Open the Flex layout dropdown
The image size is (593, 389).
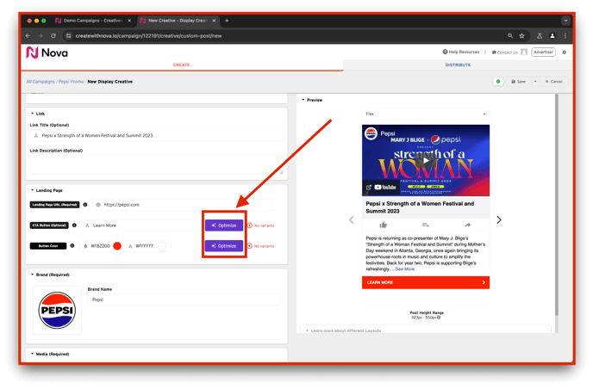point(425,114)
